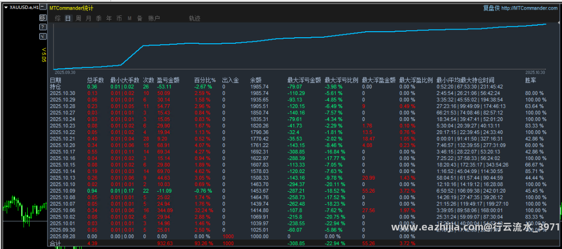
Task: Click the deposit value 1000 in the 2025.09.28 row
Action: pos(228,236)
